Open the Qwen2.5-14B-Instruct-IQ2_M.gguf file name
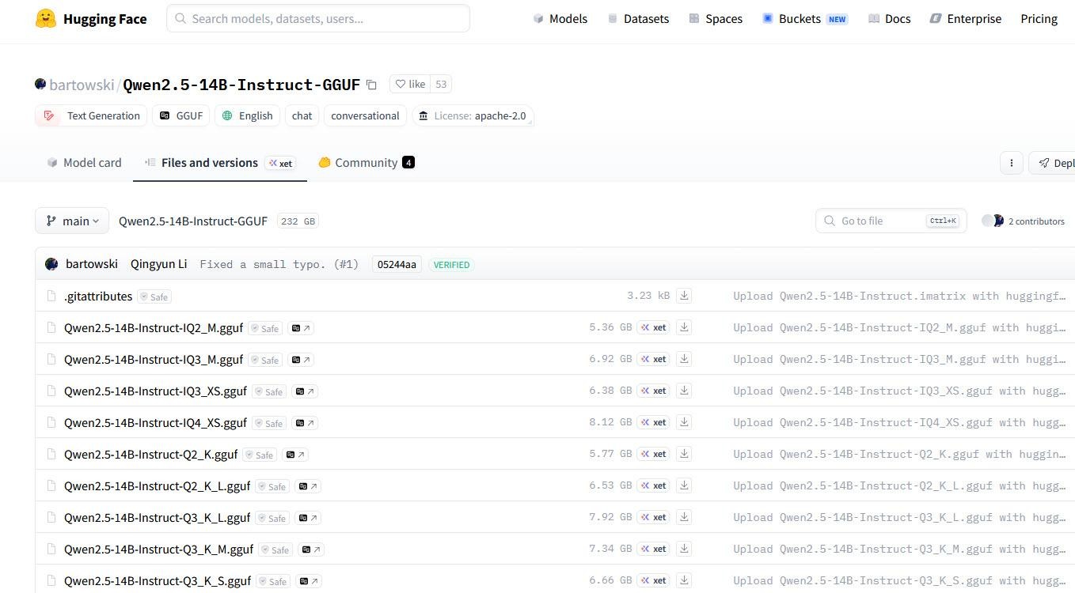The image size is (1075, 593). pos(154,328)
